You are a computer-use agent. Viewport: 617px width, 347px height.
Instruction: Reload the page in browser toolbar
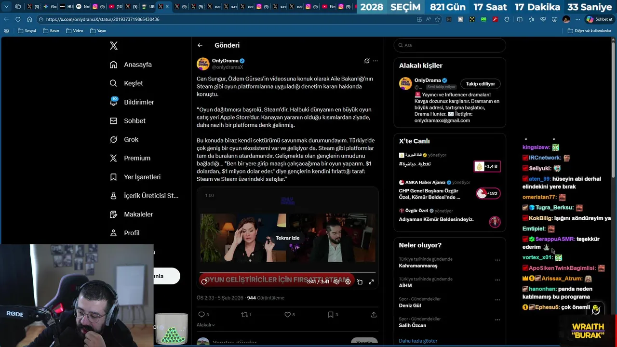tap(18, 19)
